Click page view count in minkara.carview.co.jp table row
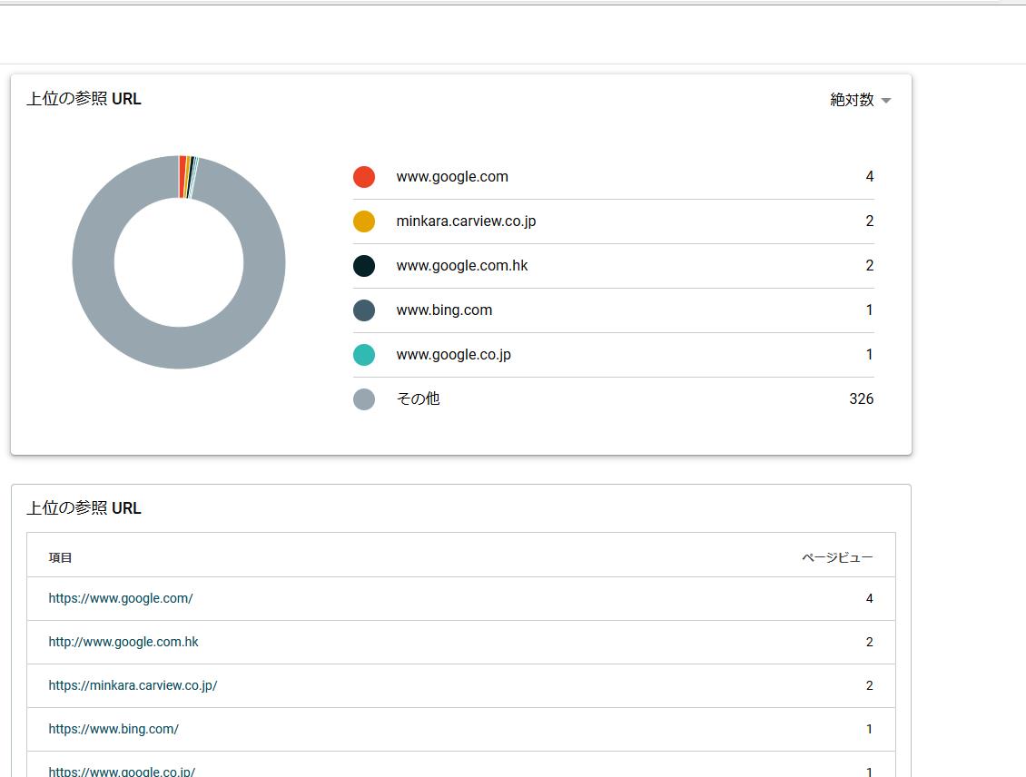Screen dimensions: 1026x777 click(x=870, y=685)
